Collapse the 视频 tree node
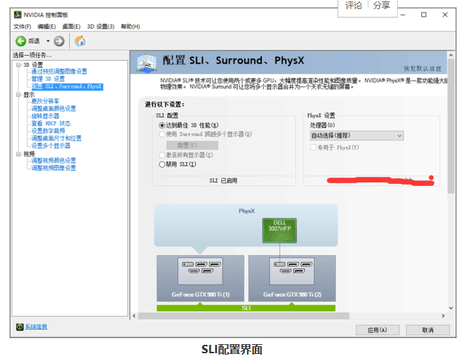 [19, 154]
